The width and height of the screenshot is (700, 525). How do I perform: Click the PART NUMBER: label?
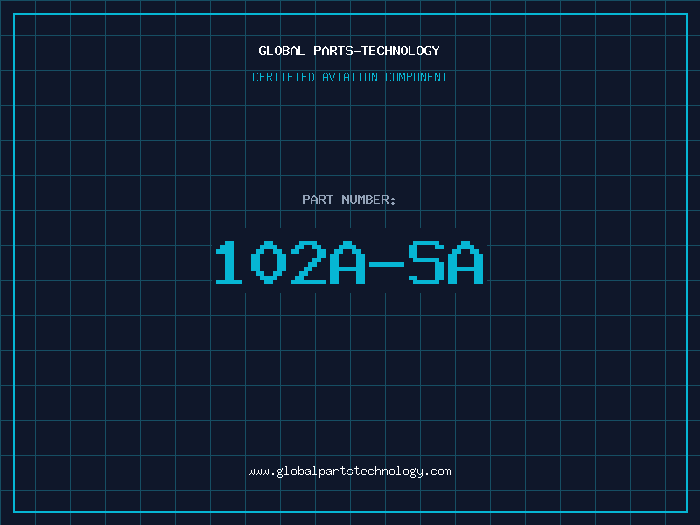[349, 199]
